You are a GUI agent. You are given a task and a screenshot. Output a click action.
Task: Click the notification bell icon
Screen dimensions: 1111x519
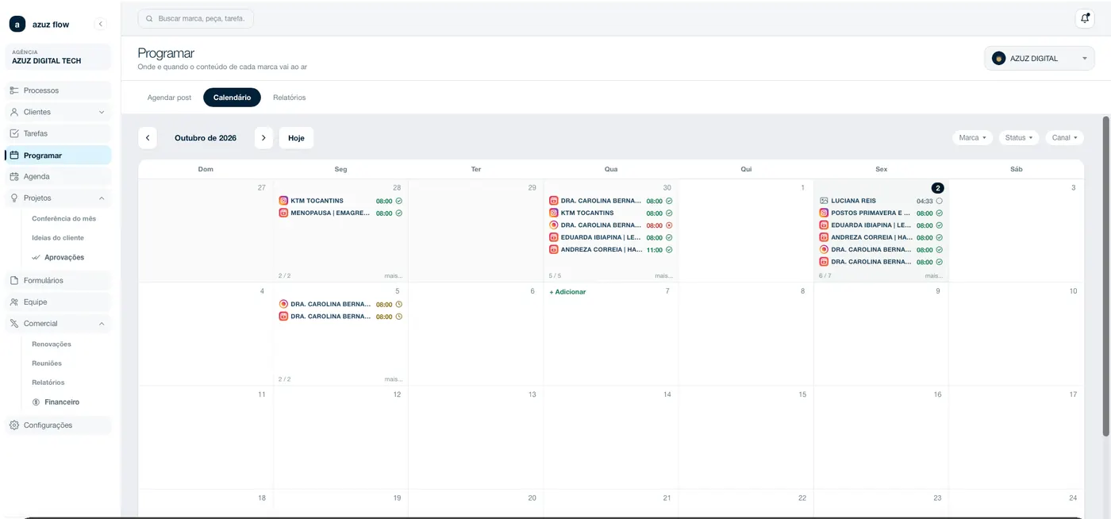tap(1085, 18)
